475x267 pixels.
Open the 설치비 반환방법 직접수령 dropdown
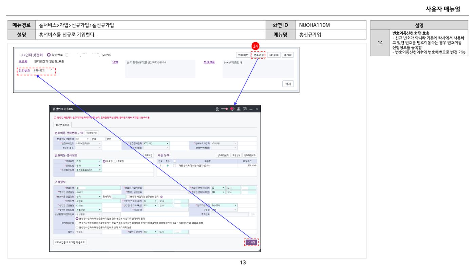(x=89, y=210)
